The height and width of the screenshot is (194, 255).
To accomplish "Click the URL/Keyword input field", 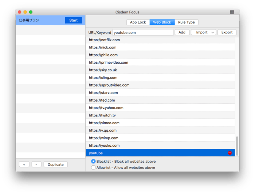I will (143, 32).
